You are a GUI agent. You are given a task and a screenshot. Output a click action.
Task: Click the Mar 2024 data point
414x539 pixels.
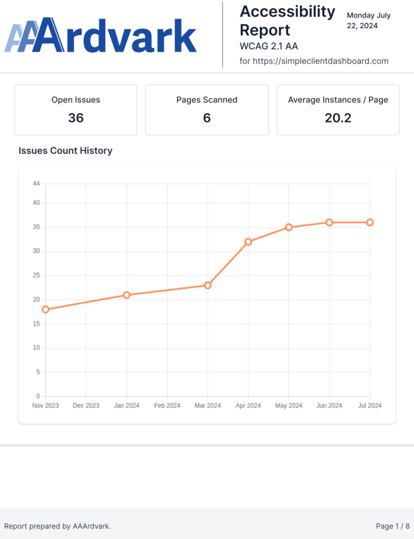point(208,285)
